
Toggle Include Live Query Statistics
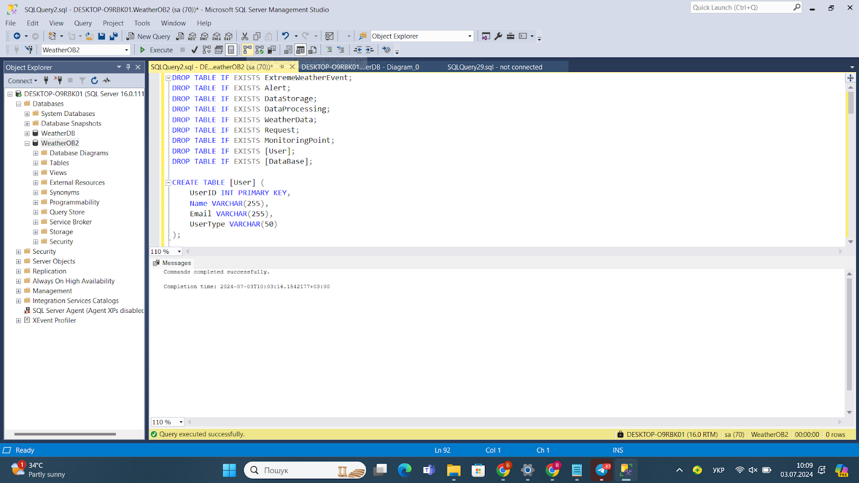[260, 50]
